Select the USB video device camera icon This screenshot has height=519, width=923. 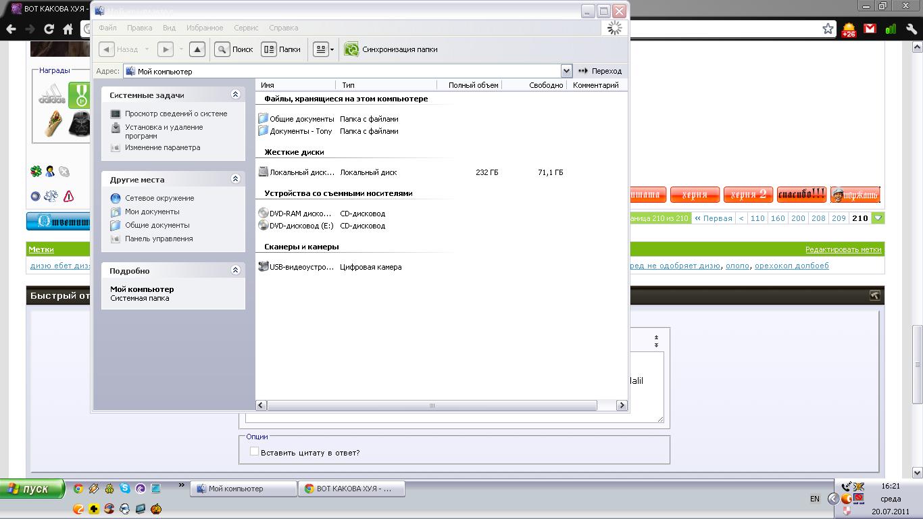click(x=264, y=267)
